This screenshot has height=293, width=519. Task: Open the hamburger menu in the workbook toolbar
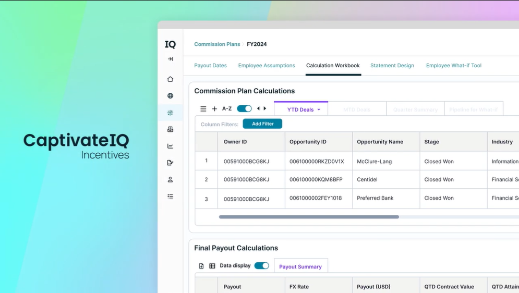[203, 109]
